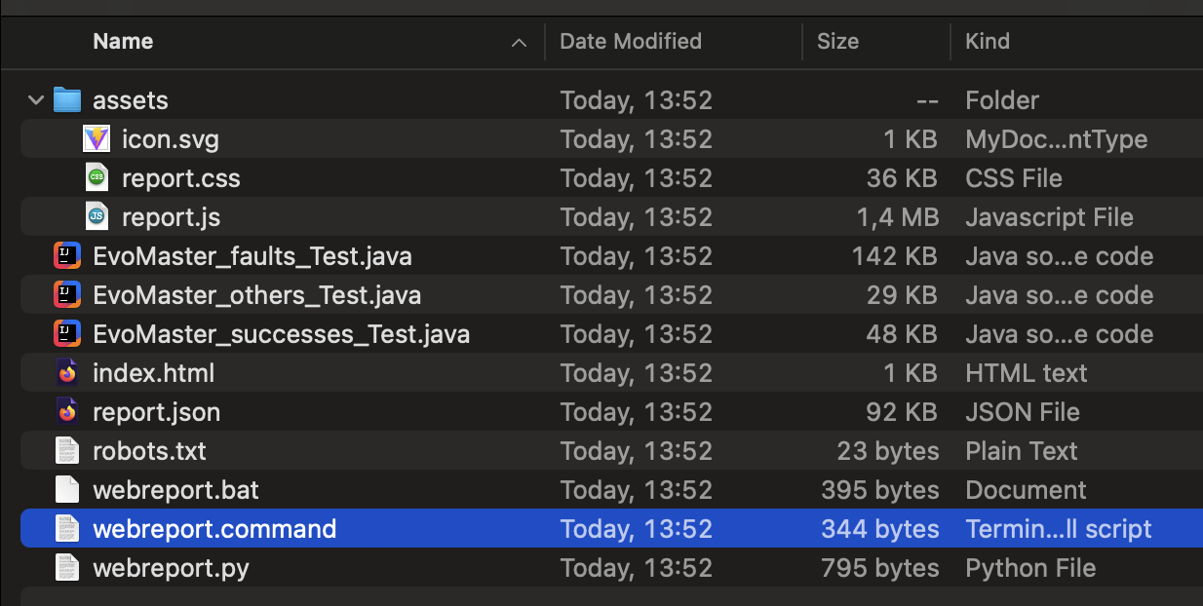Screen dimensions: 1203x606
Task: Sort by Name column header
Action: [123, 42]
